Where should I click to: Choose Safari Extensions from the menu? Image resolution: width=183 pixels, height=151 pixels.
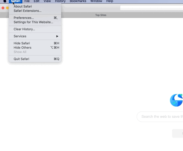pos(27,11)
